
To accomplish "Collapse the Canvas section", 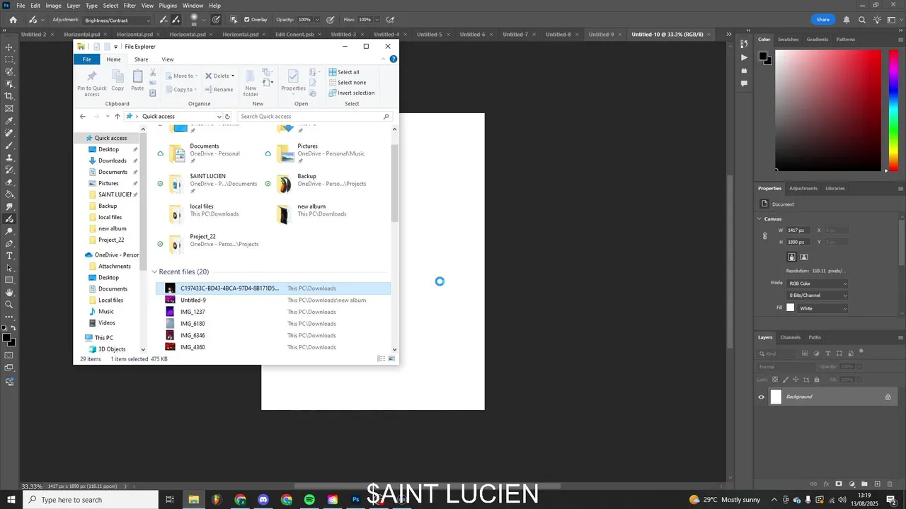I will point(759,218).
